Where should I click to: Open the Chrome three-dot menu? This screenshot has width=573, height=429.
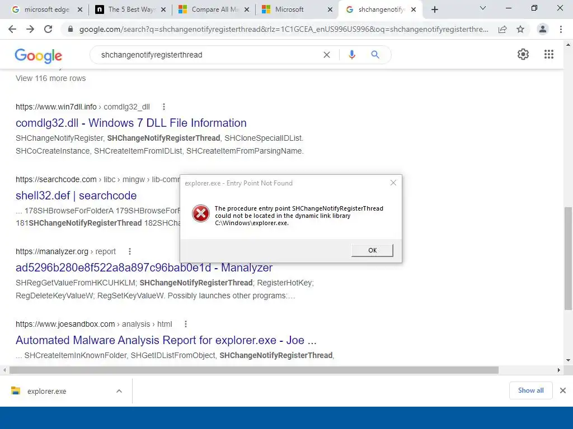[561, 29]
